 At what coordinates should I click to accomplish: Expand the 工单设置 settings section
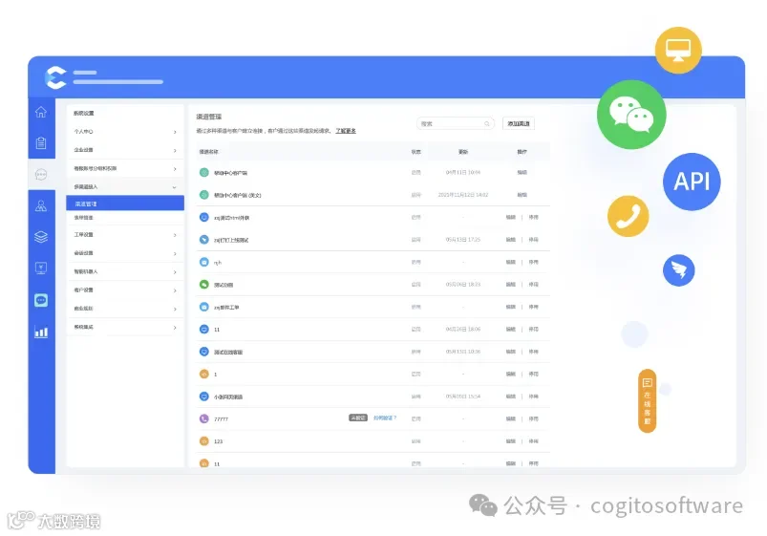(x=125, y=235)
